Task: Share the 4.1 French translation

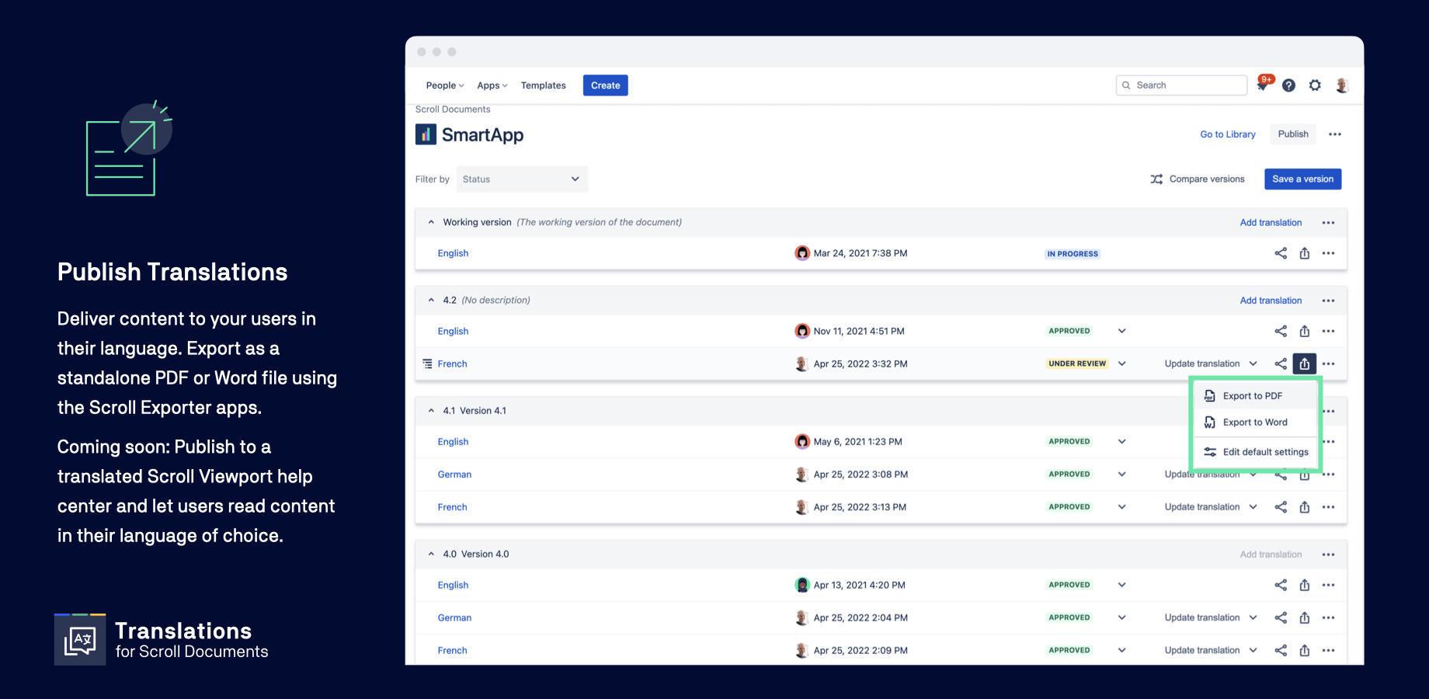Action: pos(1281,507)
